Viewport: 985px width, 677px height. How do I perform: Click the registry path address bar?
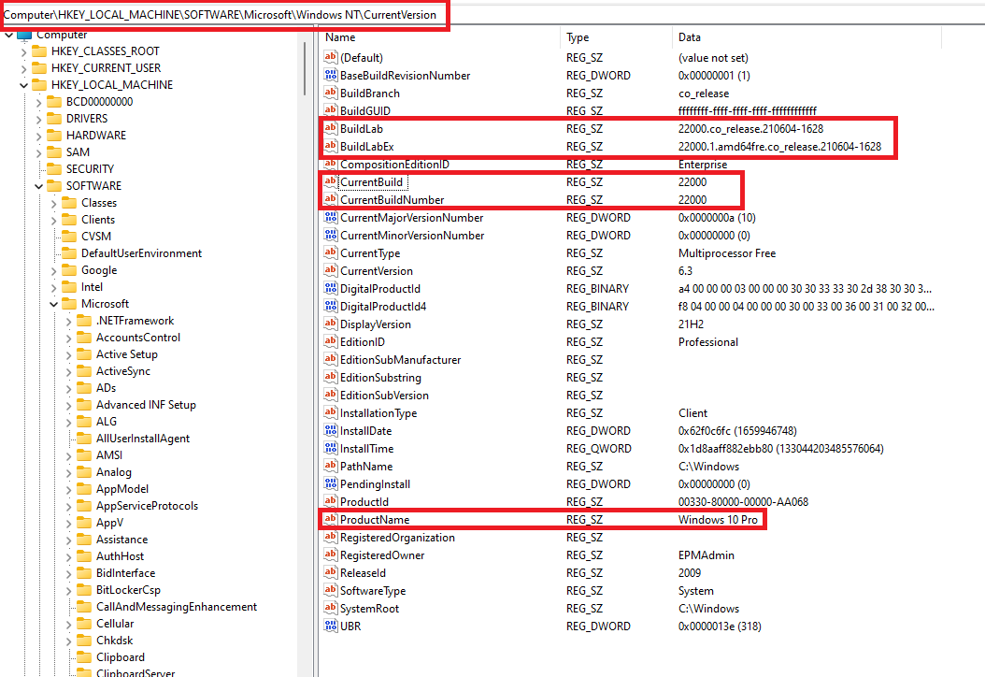pos(224,14)
